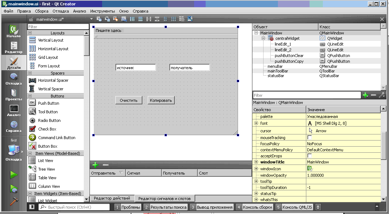Toggle the left sidebar visibility button
Screen dimensions: 389x214
[32, 207]
